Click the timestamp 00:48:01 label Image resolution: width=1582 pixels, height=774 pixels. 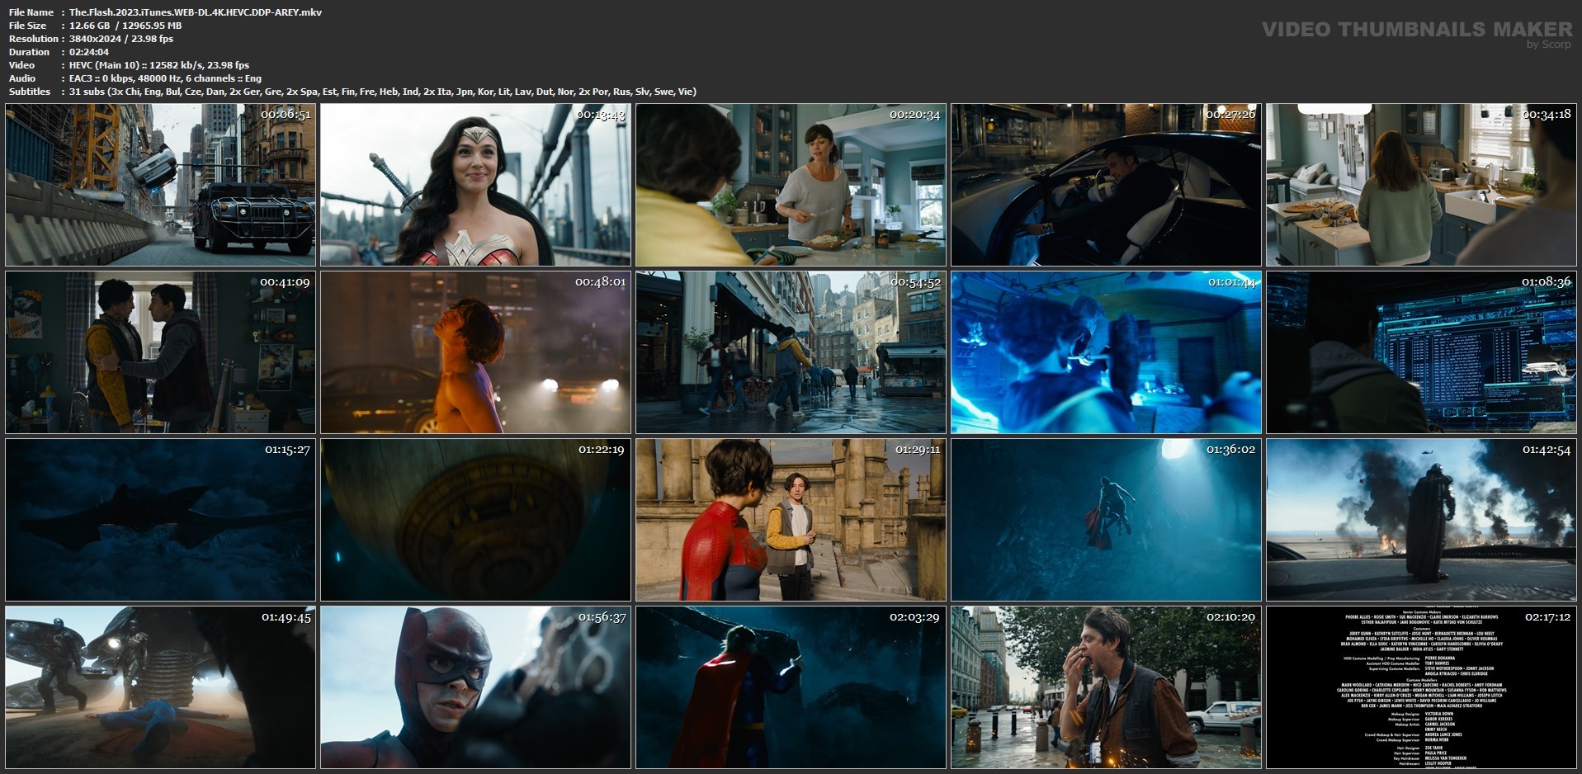pos(601,282)
